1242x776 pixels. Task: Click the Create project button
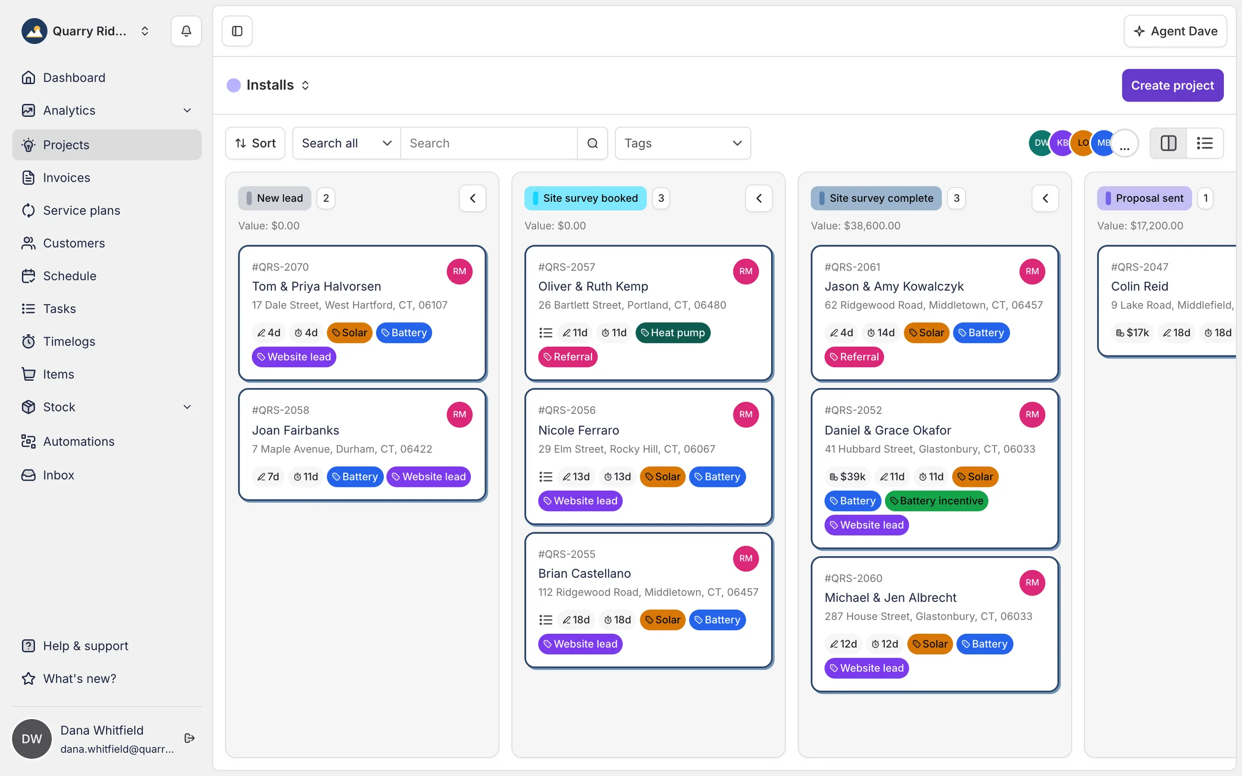[1172, 85]
